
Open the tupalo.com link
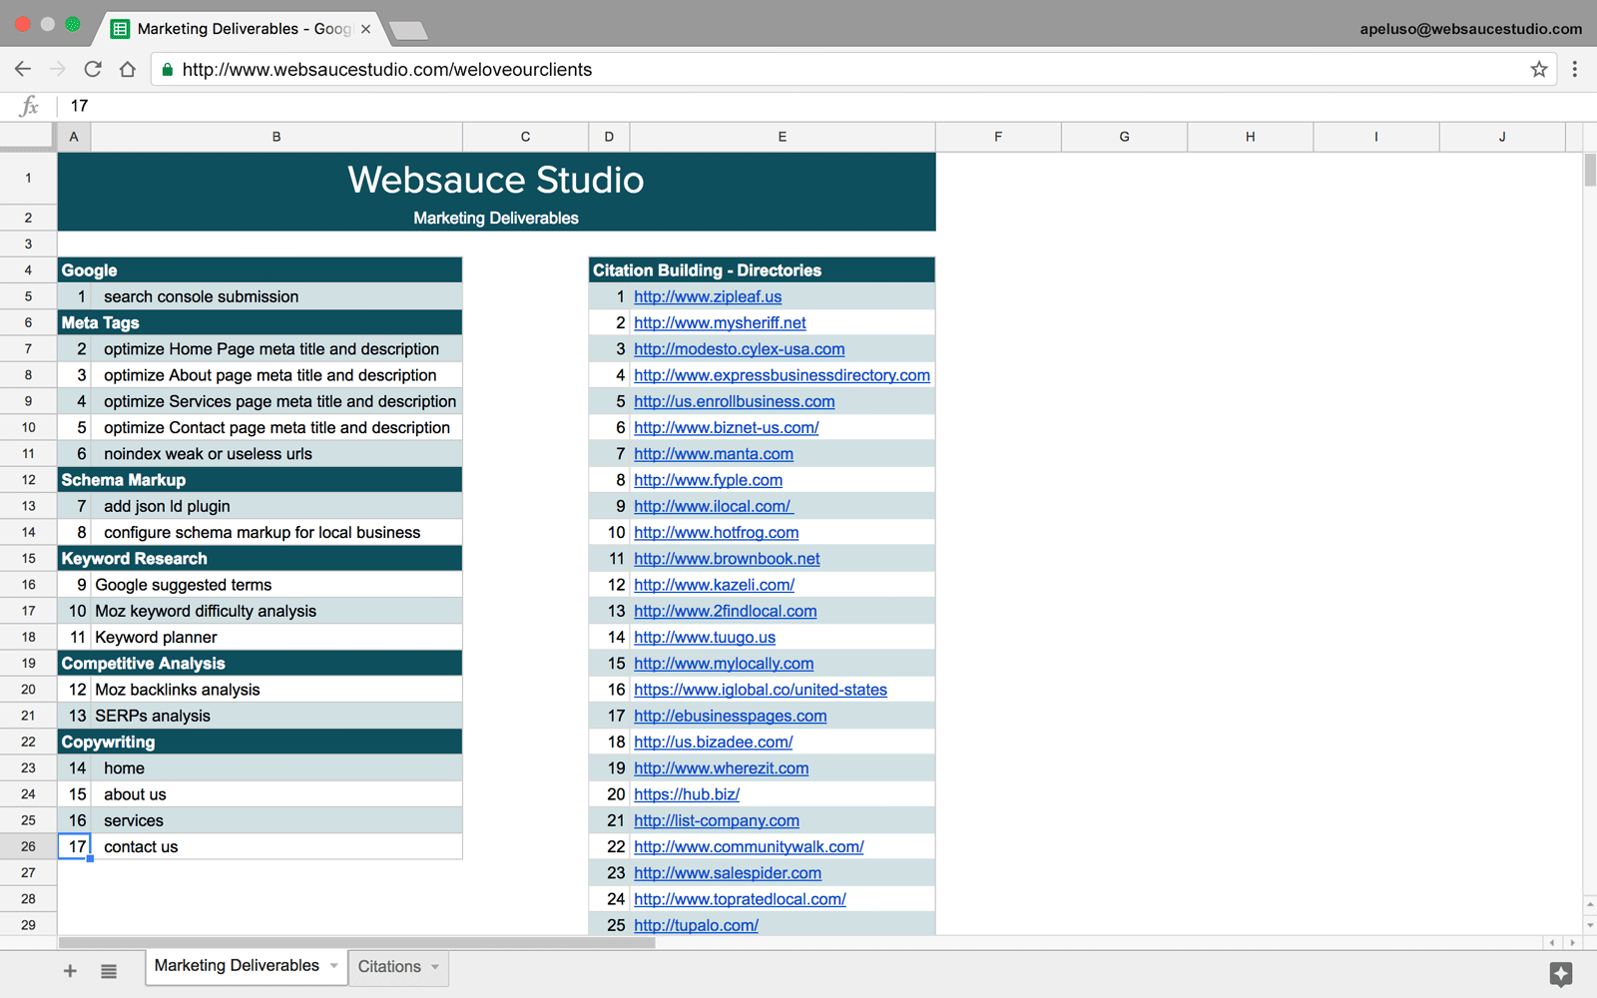coord(696,925)
